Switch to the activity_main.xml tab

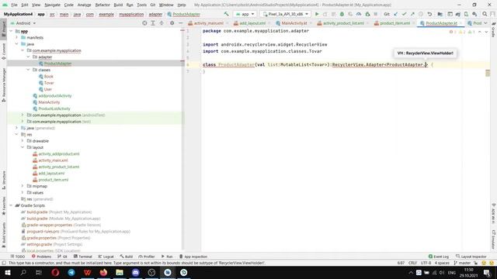(208, 23)
